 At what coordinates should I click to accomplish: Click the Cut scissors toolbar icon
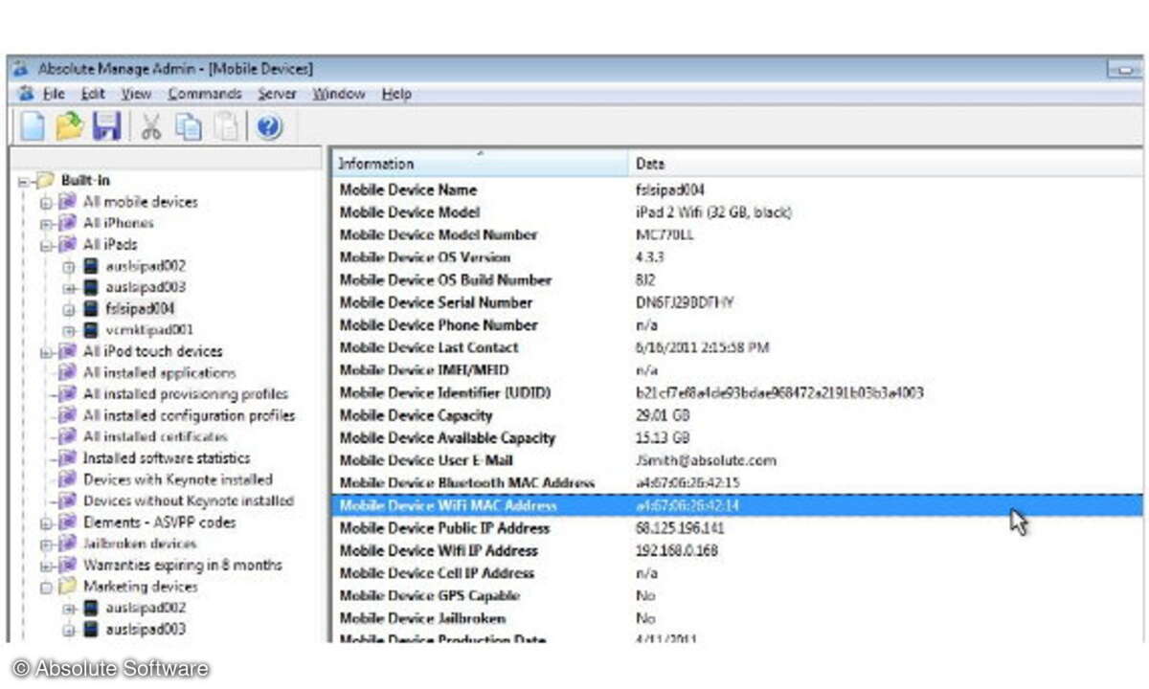click(x=151, y=126)
